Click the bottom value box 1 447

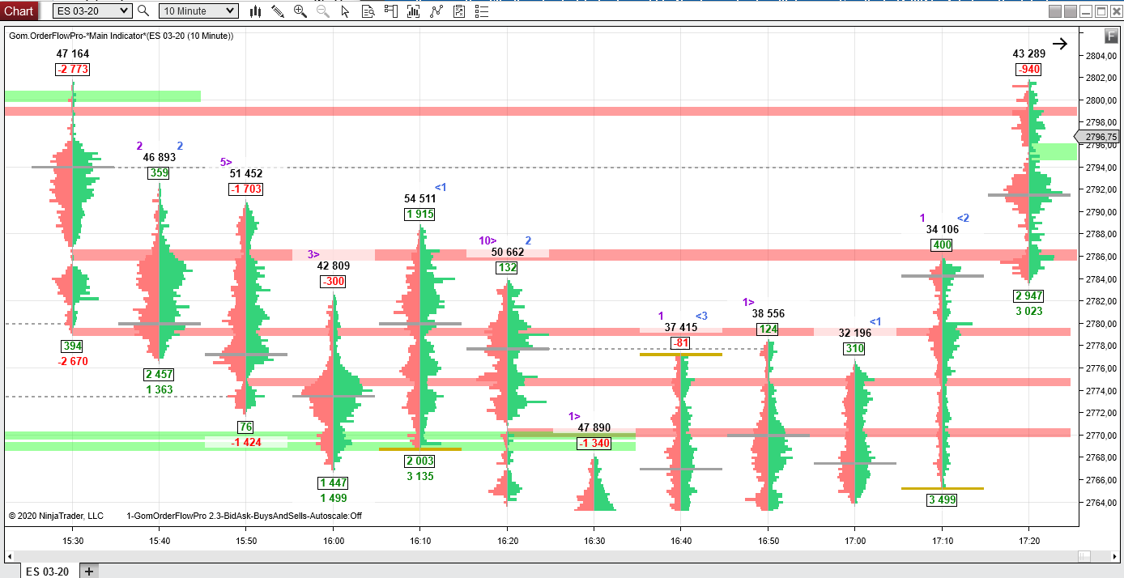click(334, 482)
